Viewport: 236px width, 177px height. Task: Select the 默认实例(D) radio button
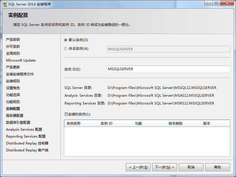[x=65, y=40]
